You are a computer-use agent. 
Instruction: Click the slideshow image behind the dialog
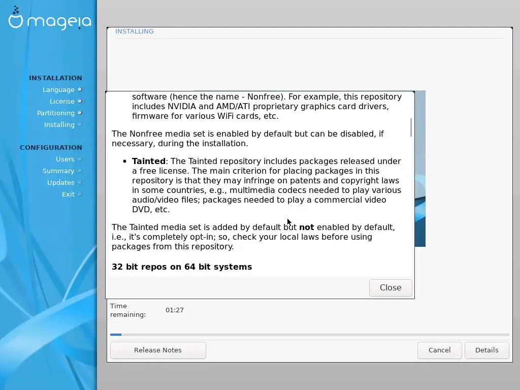point(420,169)
